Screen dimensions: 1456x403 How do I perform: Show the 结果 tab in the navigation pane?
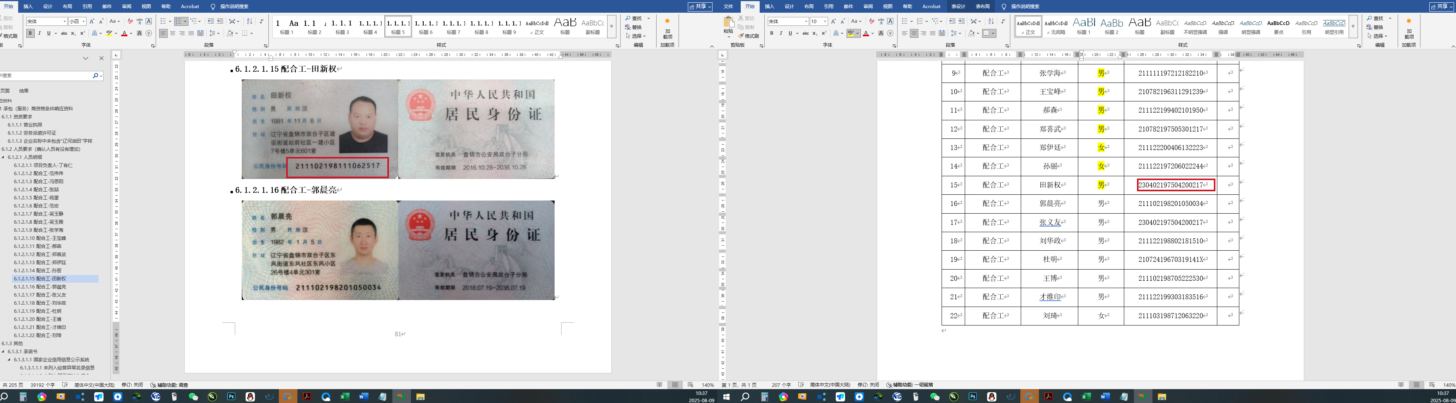click(24, 91)
